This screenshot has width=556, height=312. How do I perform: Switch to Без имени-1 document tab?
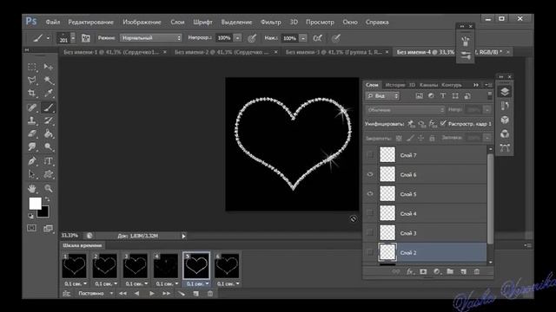pos(111,52)
